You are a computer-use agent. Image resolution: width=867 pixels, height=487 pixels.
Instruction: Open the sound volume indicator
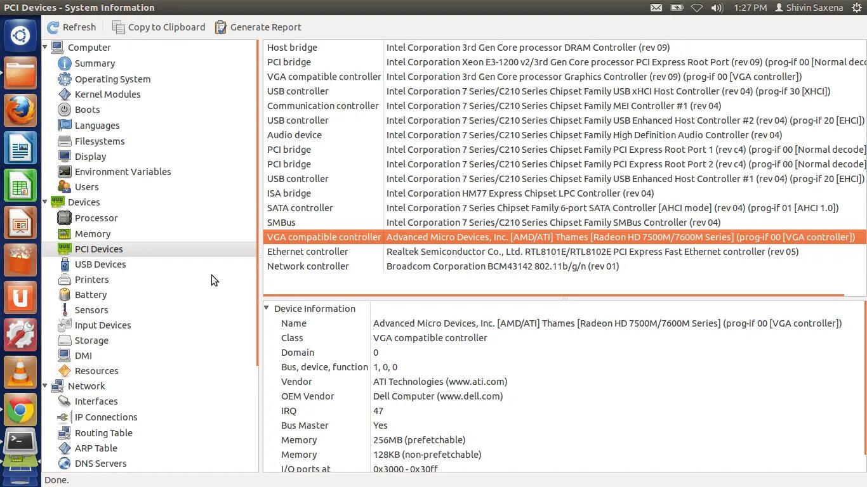[x=717, y=8]
